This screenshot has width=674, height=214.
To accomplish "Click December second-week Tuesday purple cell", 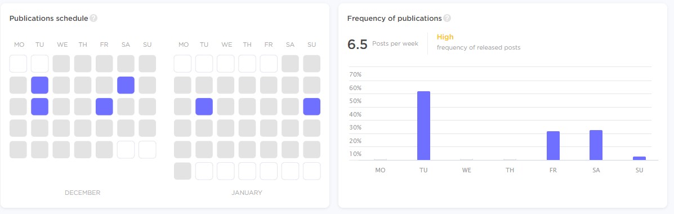I will point(39,85).
